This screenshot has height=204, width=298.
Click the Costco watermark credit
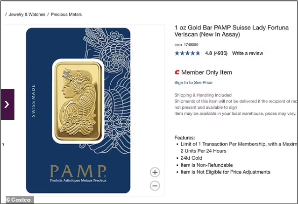coord(19,200)
